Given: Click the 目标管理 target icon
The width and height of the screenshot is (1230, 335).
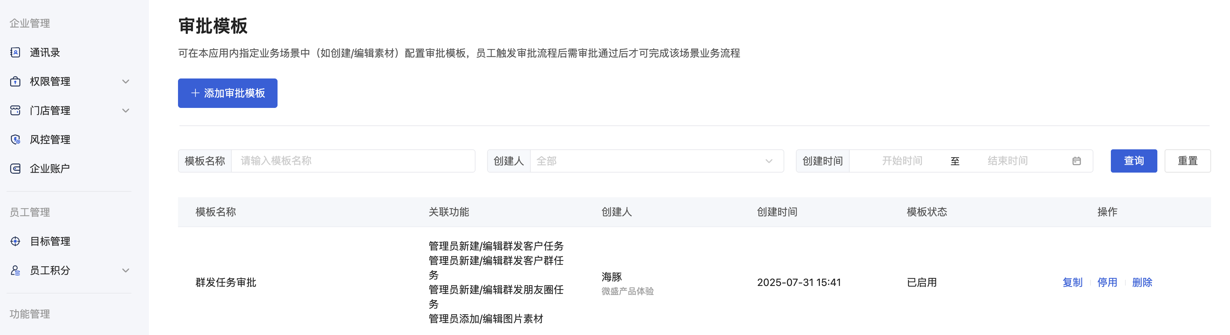Looking at the screenshot, I should [x=15, y=241].
